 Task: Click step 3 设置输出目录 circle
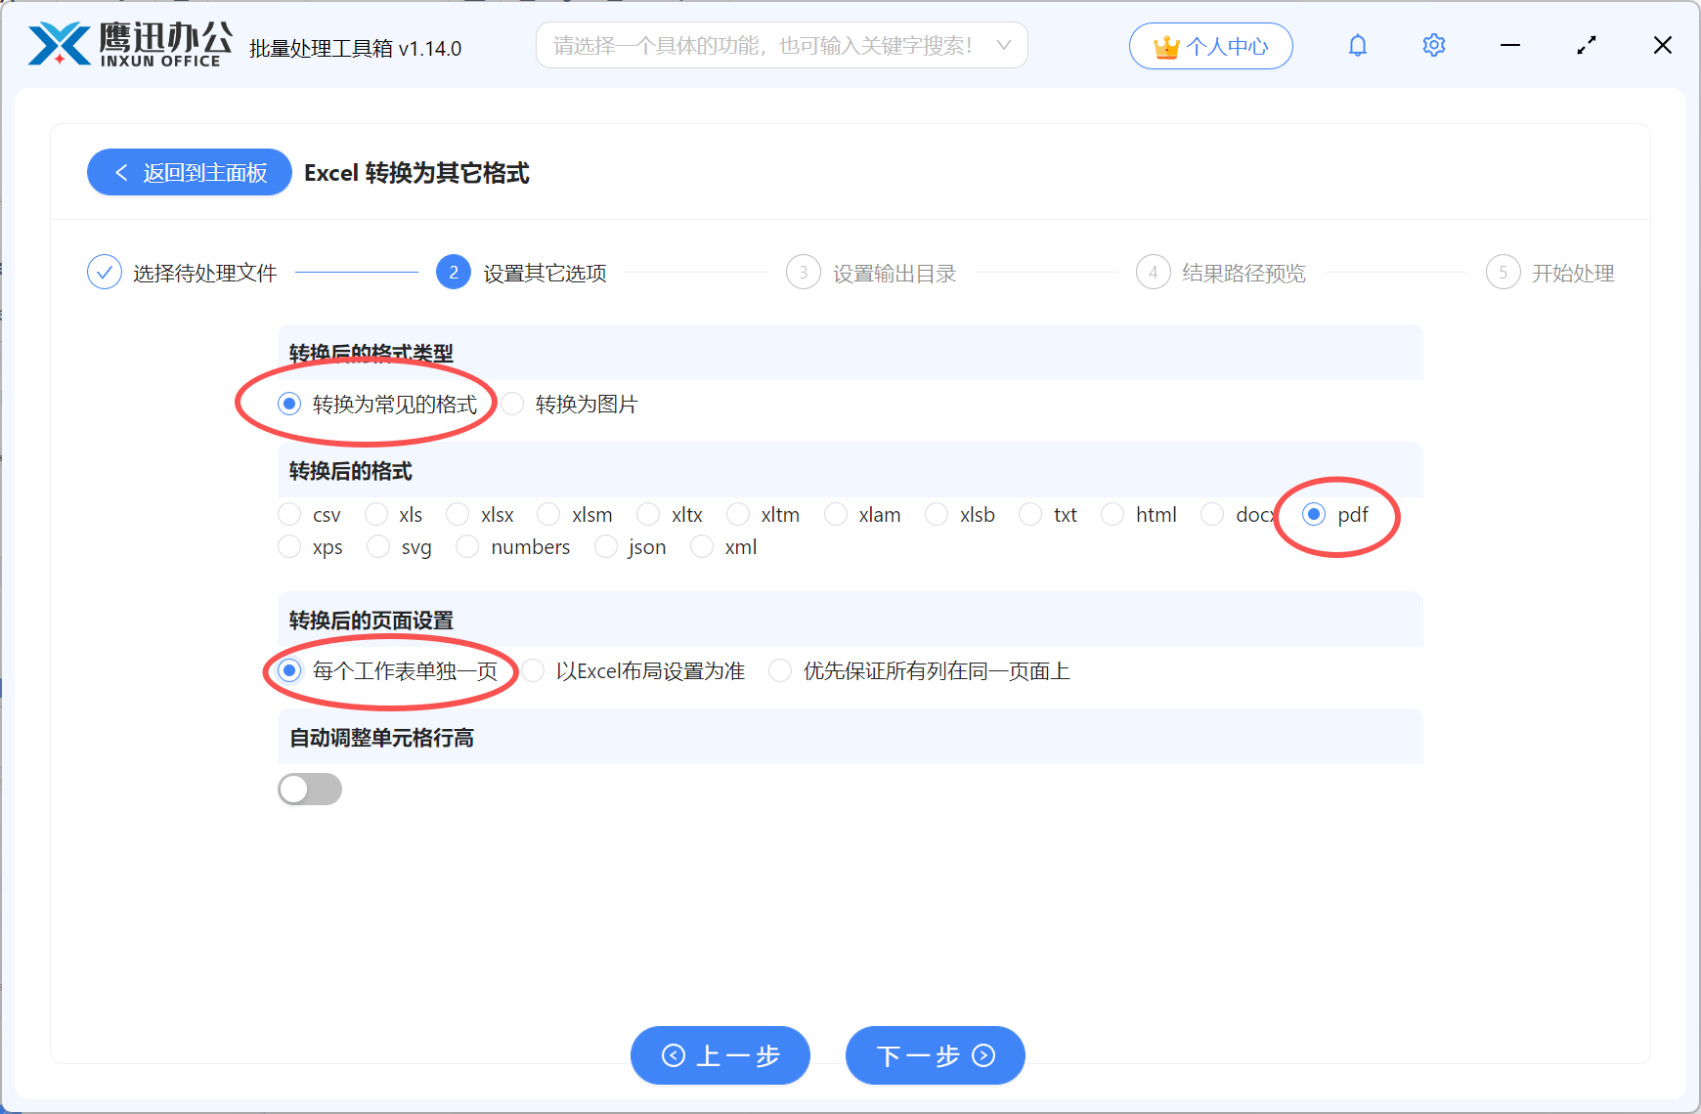803,272
